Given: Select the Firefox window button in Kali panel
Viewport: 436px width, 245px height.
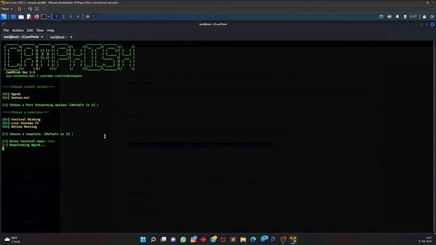Looking at the screenshot, I should (x=88, y=16).
